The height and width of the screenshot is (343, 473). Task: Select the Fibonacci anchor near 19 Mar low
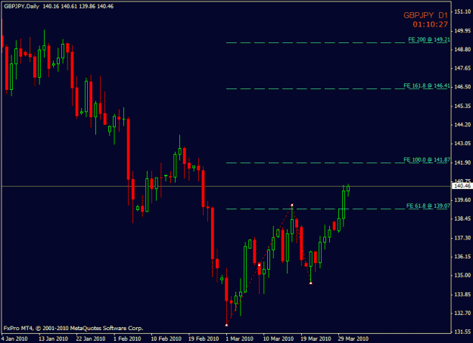(311, 283)
